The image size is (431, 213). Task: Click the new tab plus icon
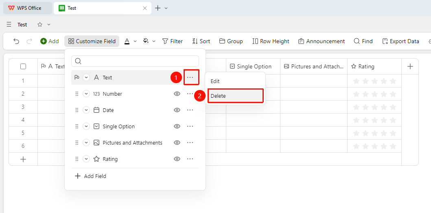158,8
